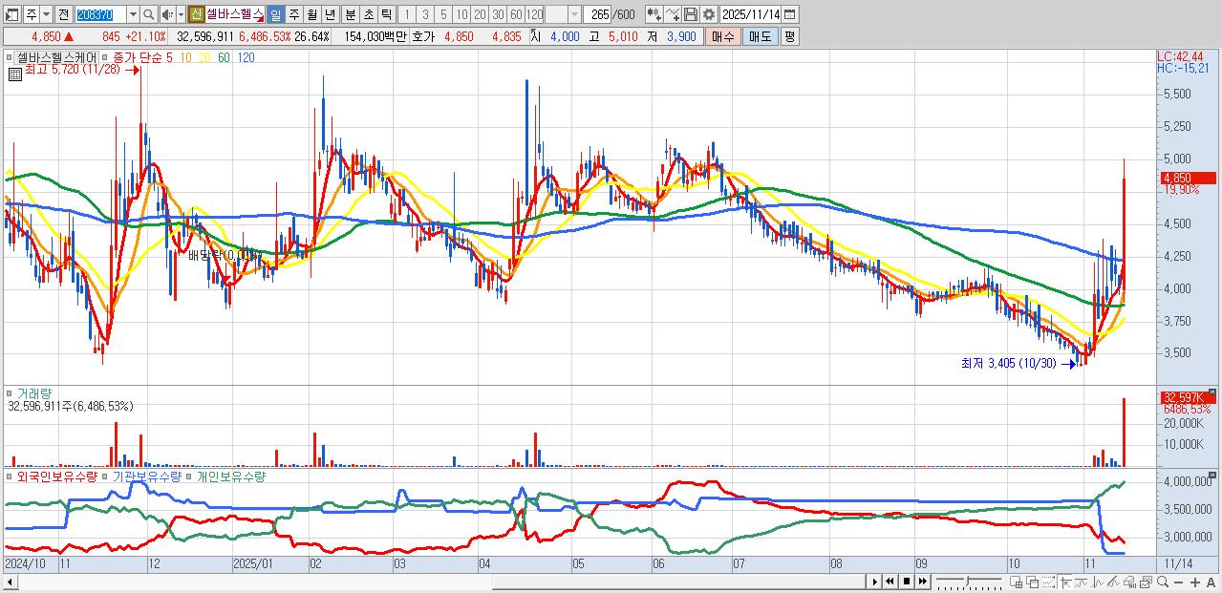Choose the 5 interval button
This screenshot has width=1222, height=593.
(443, 14)
